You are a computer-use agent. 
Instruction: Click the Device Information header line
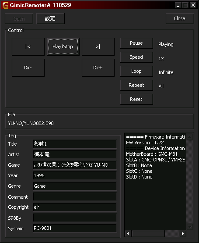[155, 148]
